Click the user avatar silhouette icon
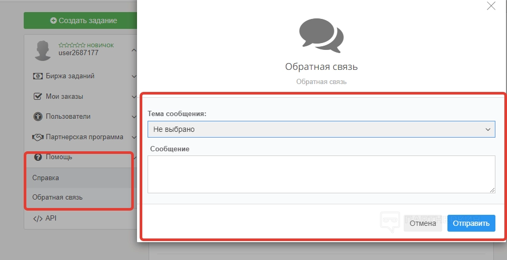The image size is (507, 260). (43, 50)
